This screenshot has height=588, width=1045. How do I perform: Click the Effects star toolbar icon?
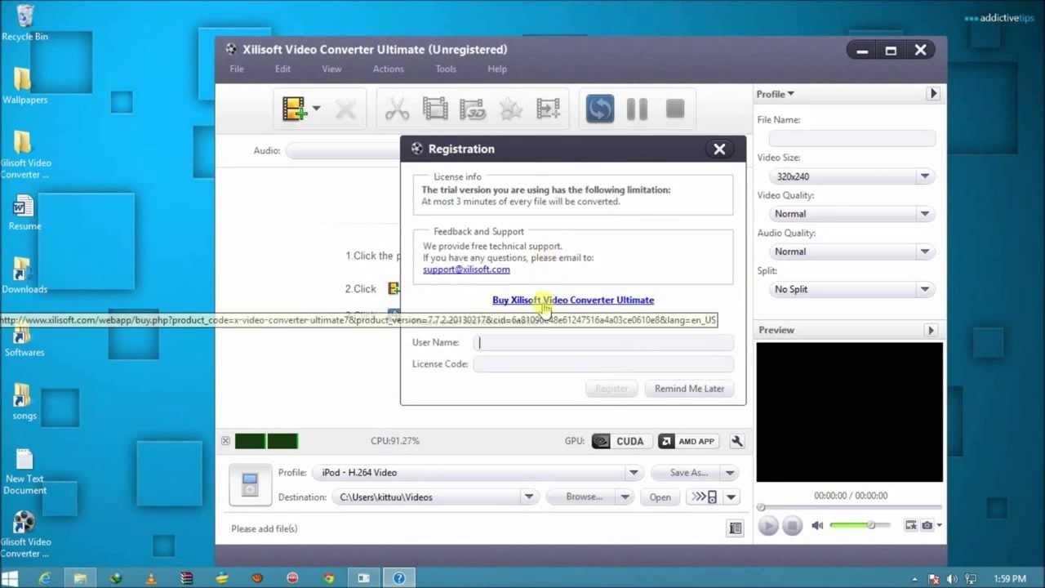(x=511, y=109)
